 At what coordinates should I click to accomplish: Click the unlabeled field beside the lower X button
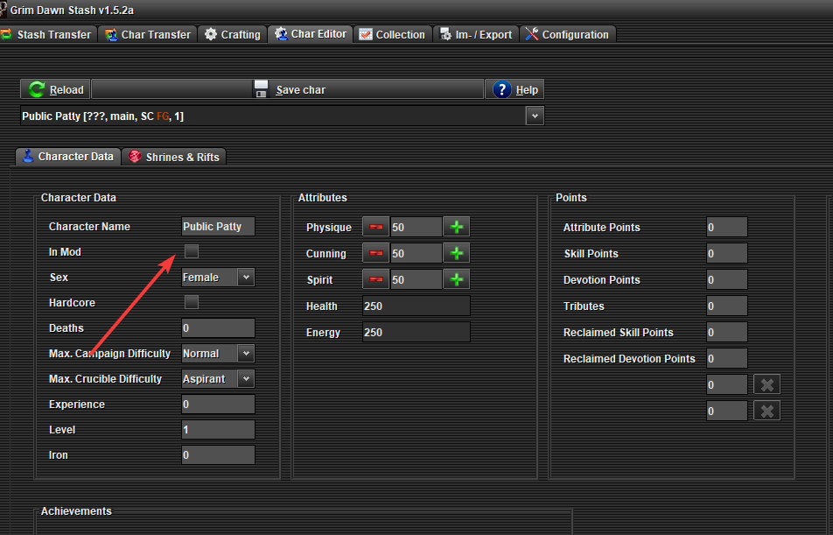coord(727,411)
